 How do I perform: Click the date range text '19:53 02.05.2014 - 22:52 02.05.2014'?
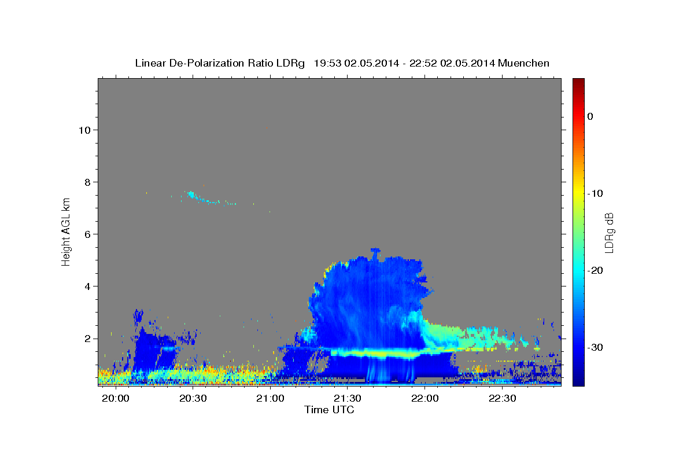point(404,63)
